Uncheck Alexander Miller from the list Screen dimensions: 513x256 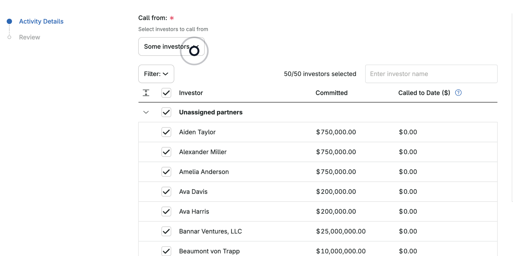tap(166, 152)
